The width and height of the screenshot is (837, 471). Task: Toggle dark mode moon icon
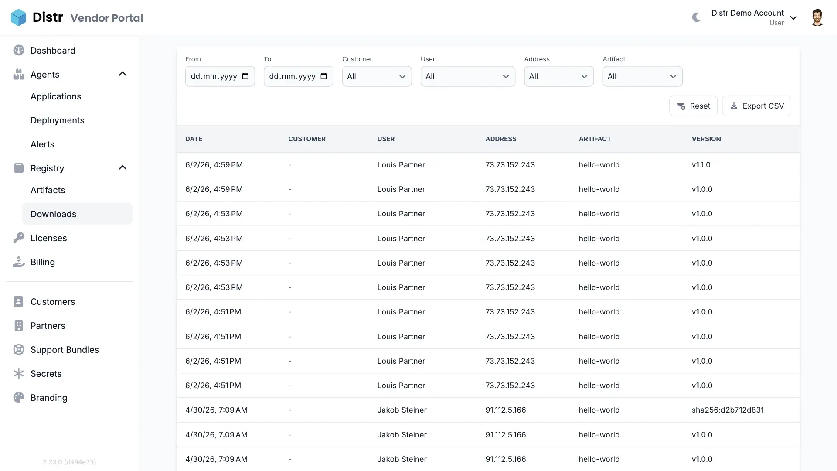pyautogui.click(x=696, y=17)
